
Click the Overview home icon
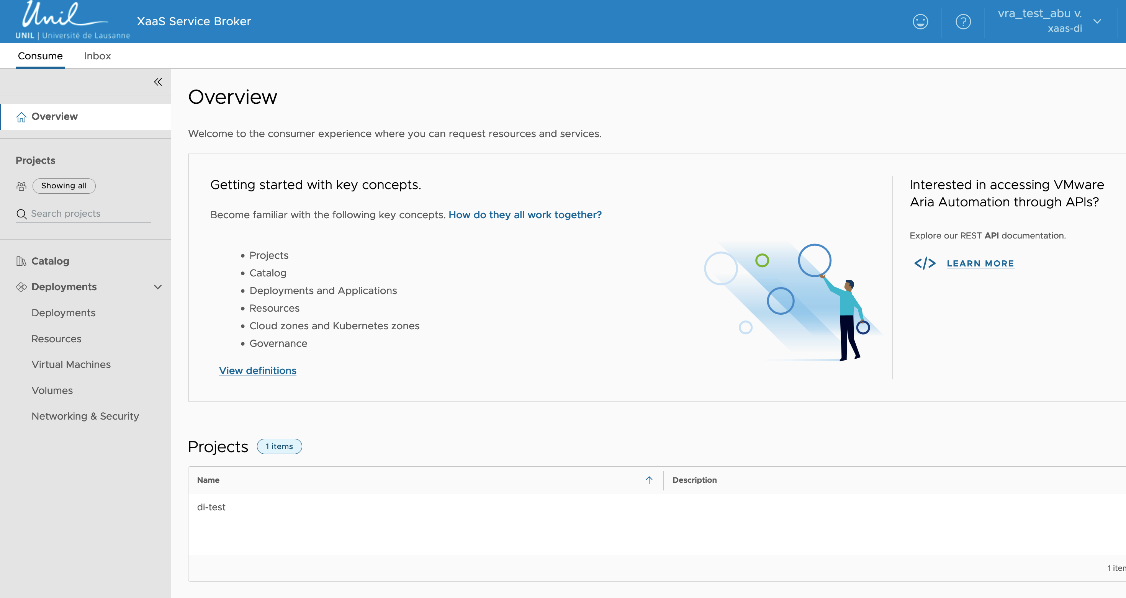click(21, 117)
